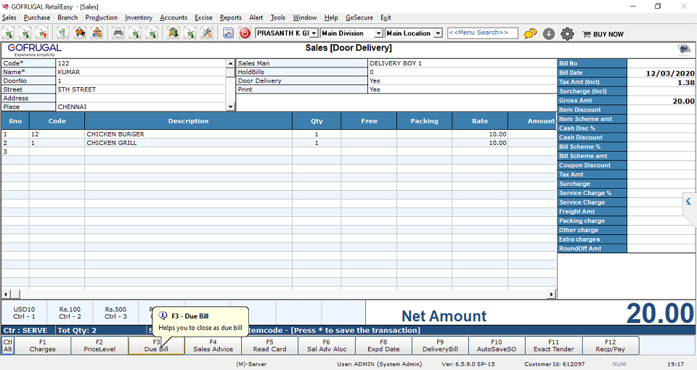Open the Inventory menu
Image resolution: width=697 pixels, height=370 pixels.
coord(139,17)
